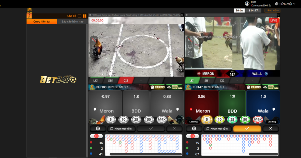Image resolution: width=301 pixels, height=158 pixels.
Task: Click the orange info icon in left panel
Action: pos(29,16)
